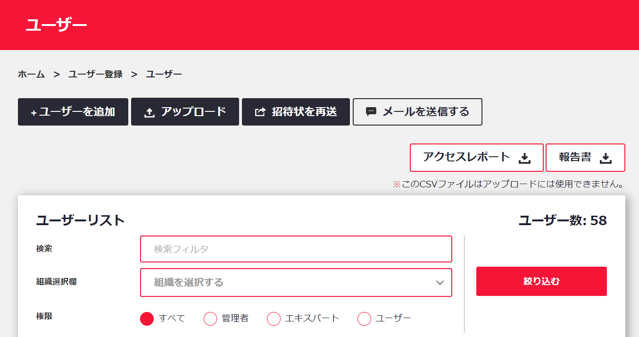This screenshot has height=337, width=639.
Task: Choose the エキスパート radio option
Action: [274, 319]
